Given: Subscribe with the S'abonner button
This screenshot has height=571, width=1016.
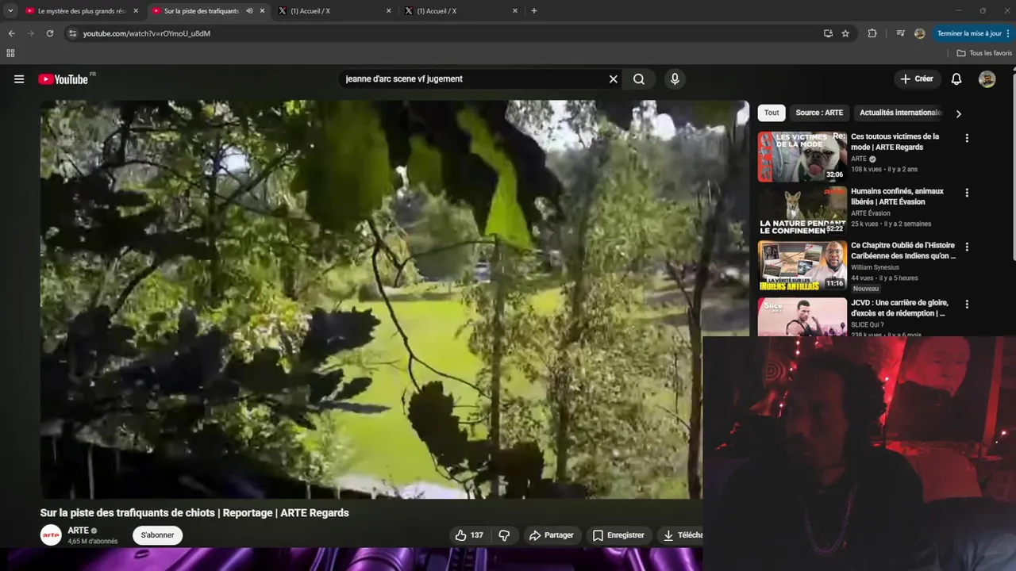Looking at the screenshot, I should 157,535.
